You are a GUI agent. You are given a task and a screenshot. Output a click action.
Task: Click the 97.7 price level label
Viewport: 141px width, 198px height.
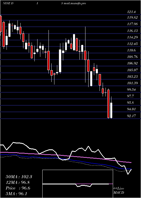[x=131, y=96]
